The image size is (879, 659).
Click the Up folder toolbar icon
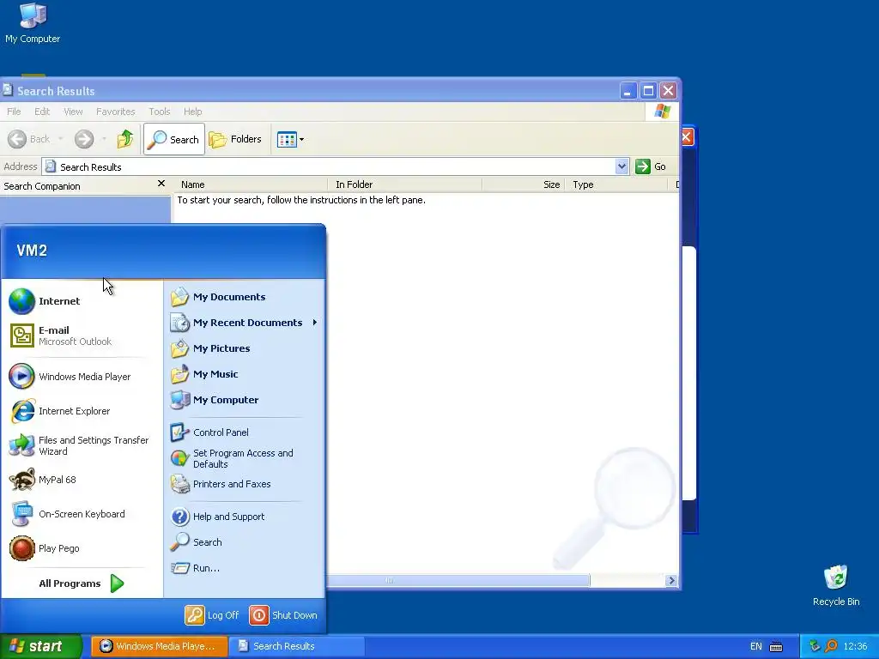click(x=125, y=139)
